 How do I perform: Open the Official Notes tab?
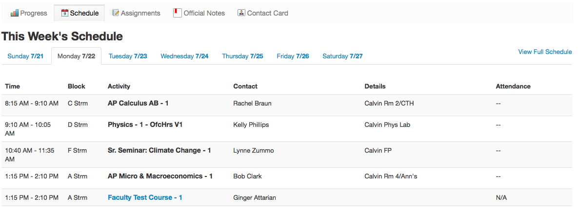(199, 13)
